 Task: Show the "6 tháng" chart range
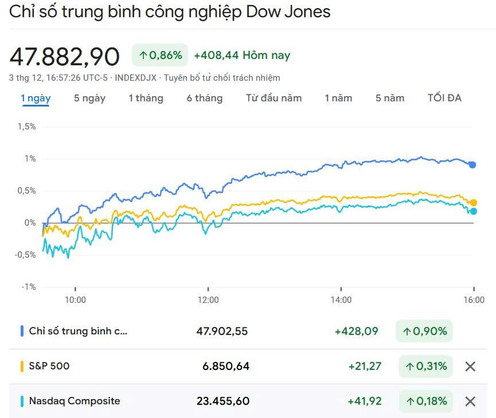(204, 98)
